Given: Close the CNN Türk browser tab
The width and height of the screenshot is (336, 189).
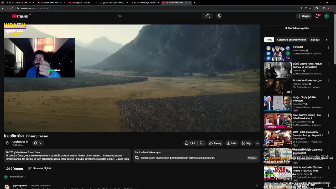Looking at the screenshot, I should (x=34, y=3).
